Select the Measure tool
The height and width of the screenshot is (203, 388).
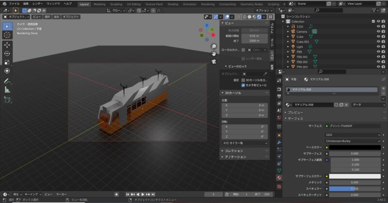[x=7, y=90]
